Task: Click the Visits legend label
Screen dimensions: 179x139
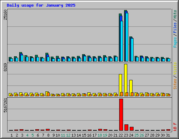Action: pos(175,69)
